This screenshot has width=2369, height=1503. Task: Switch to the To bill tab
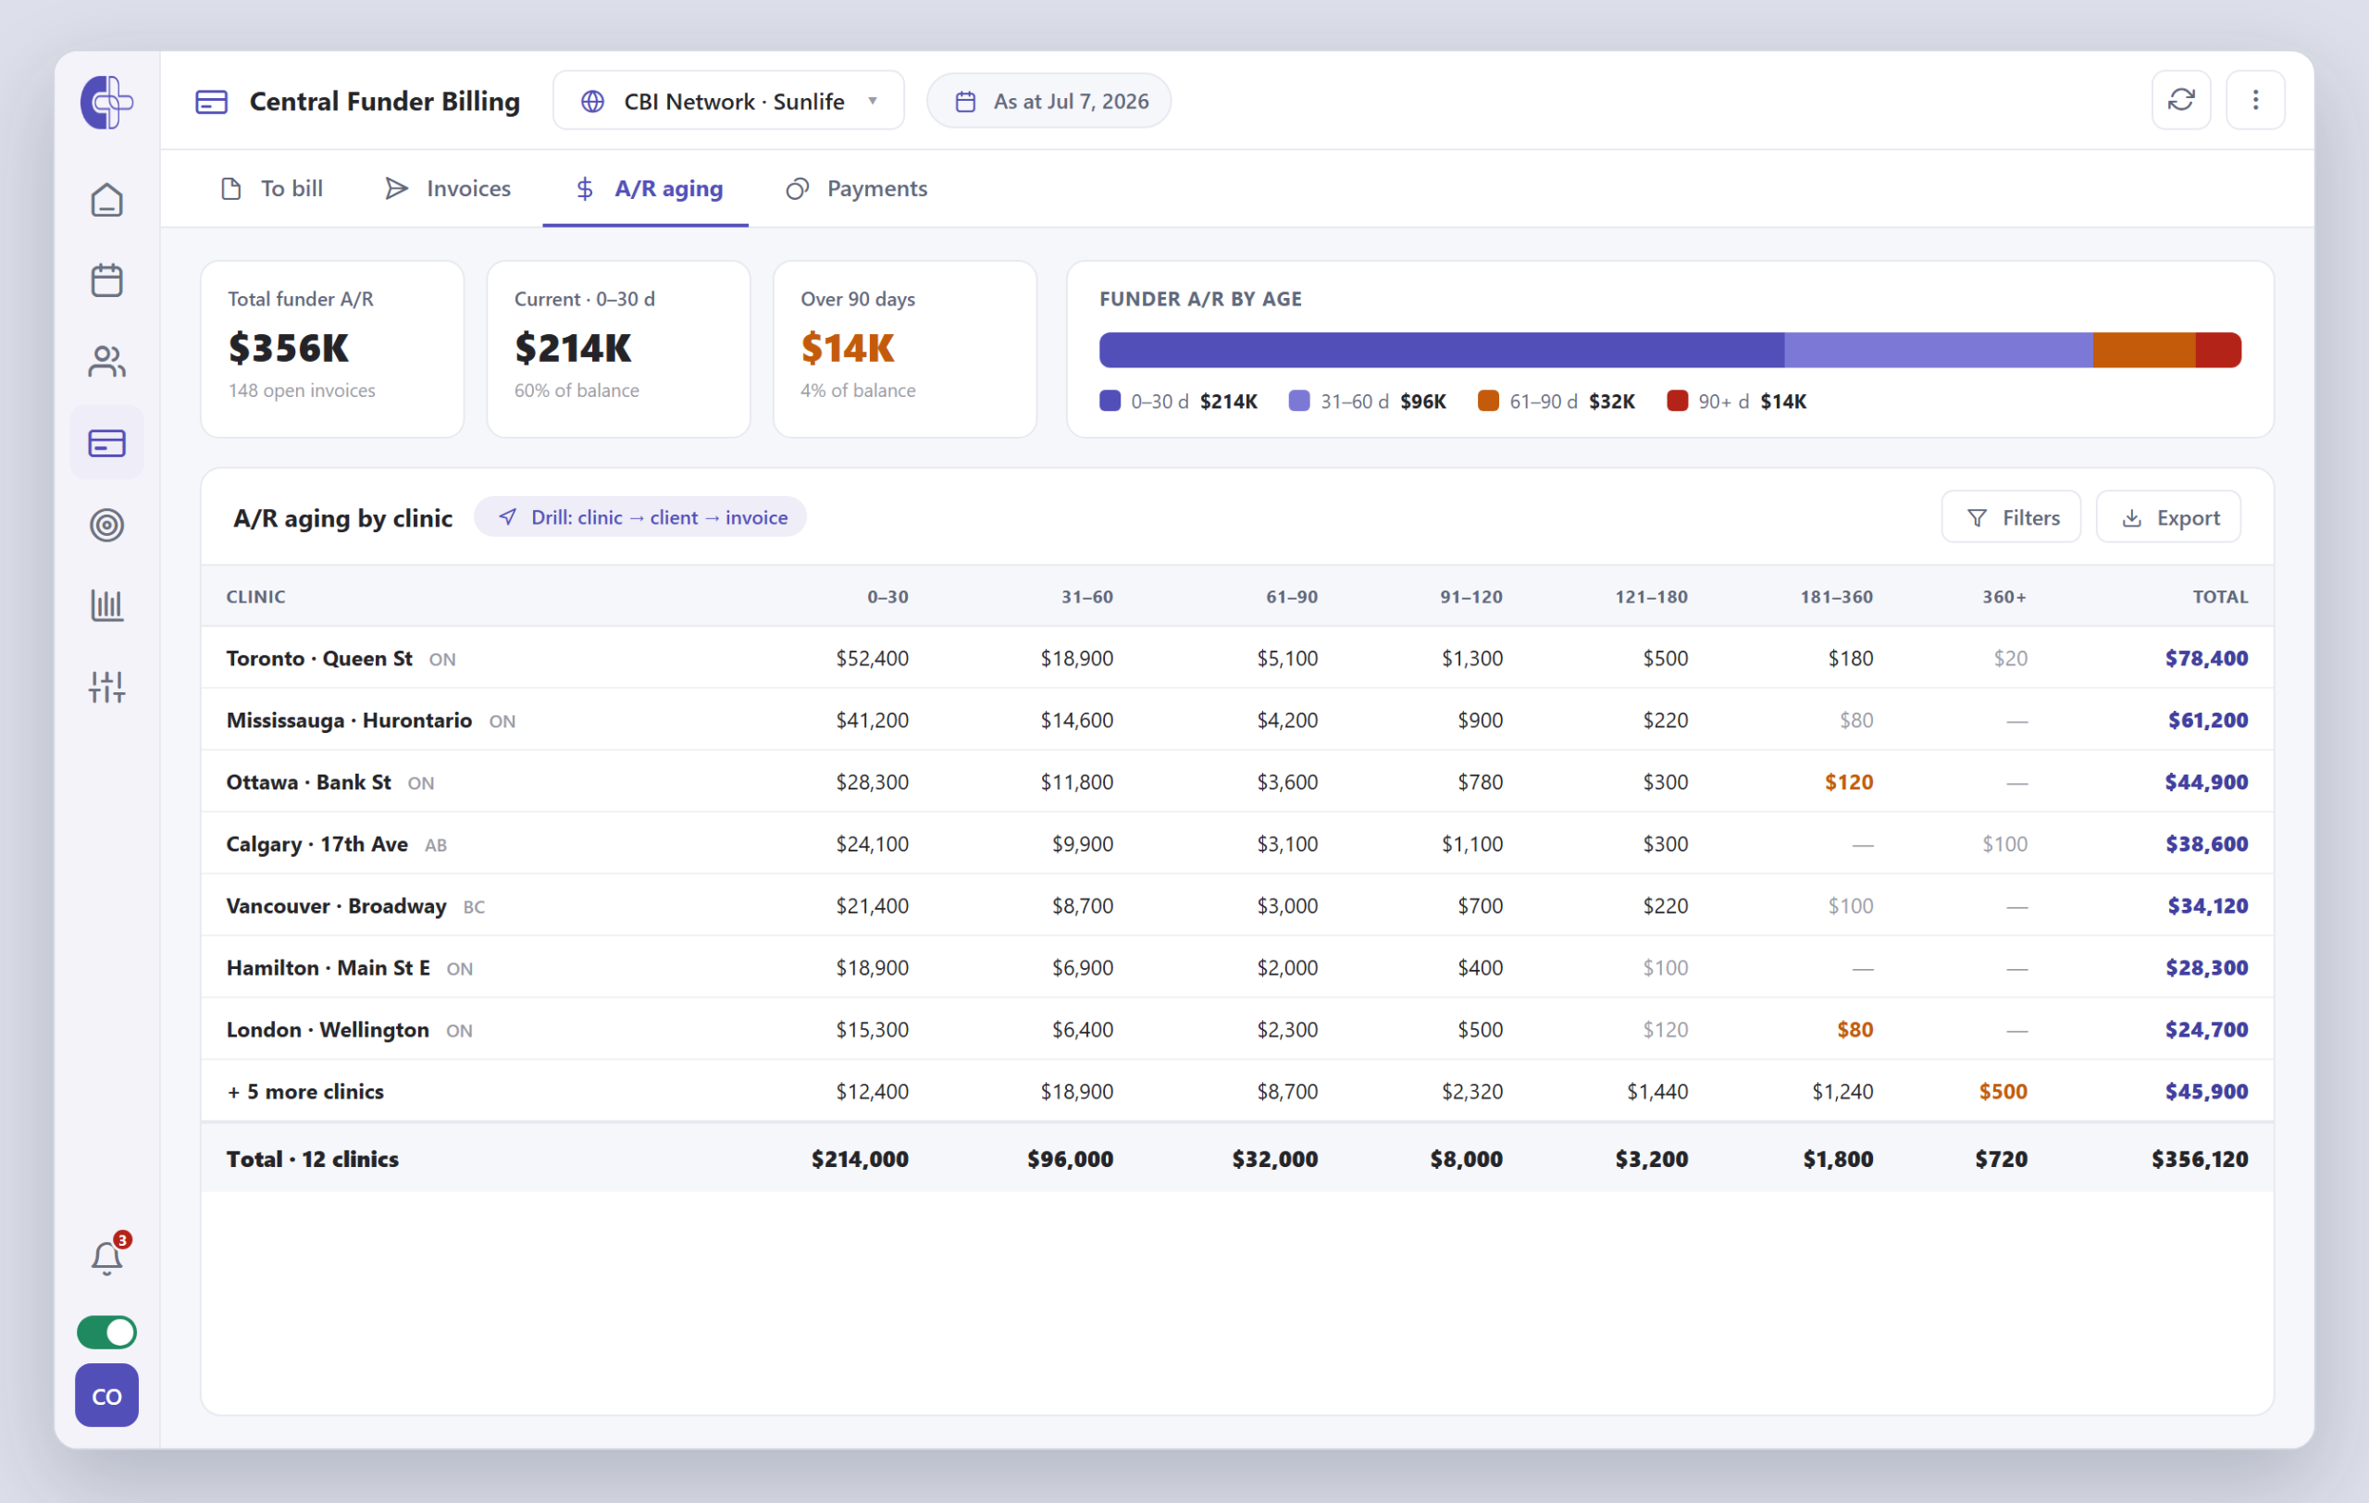pyautogui.click(x=271, y=188)
